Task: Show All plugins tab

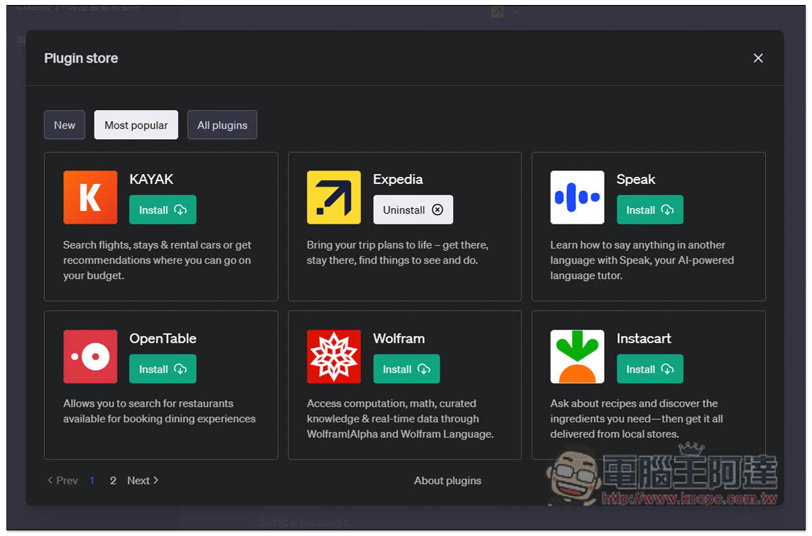Action: [x=222, y=125]
